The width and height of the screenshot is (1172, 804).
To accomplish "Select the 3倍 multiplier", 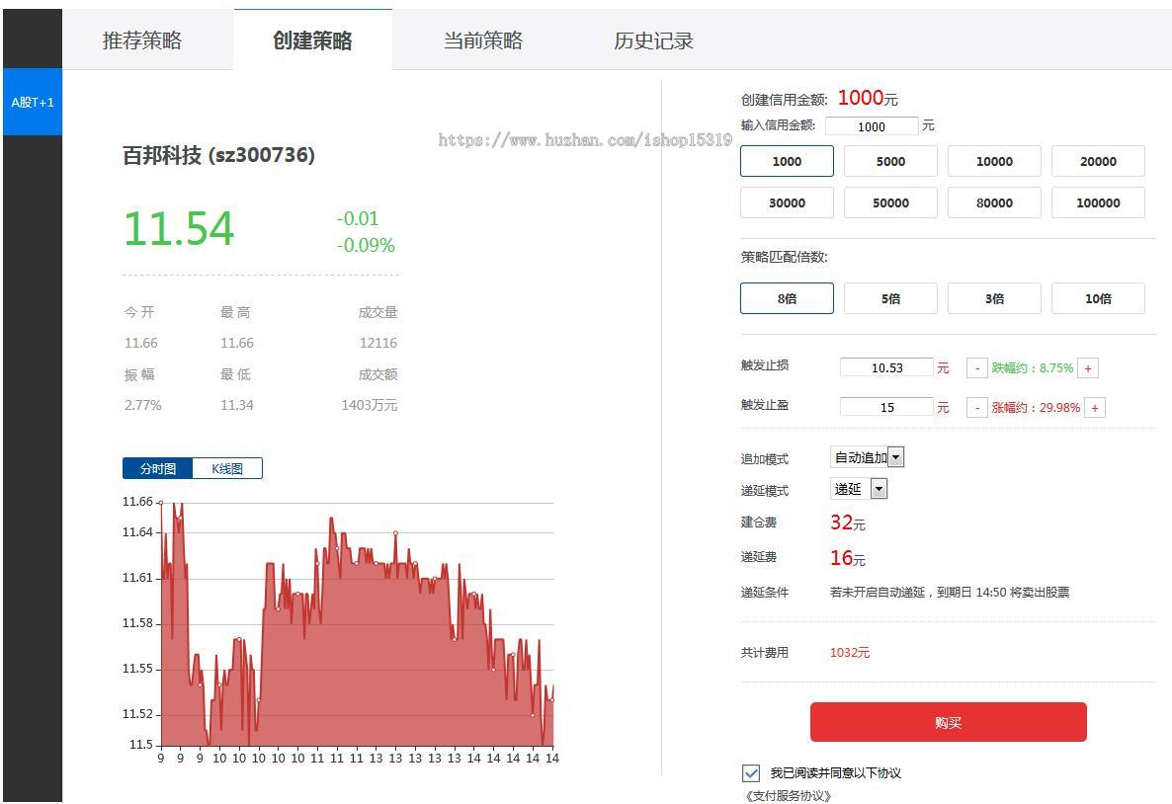I will [994, 298].
